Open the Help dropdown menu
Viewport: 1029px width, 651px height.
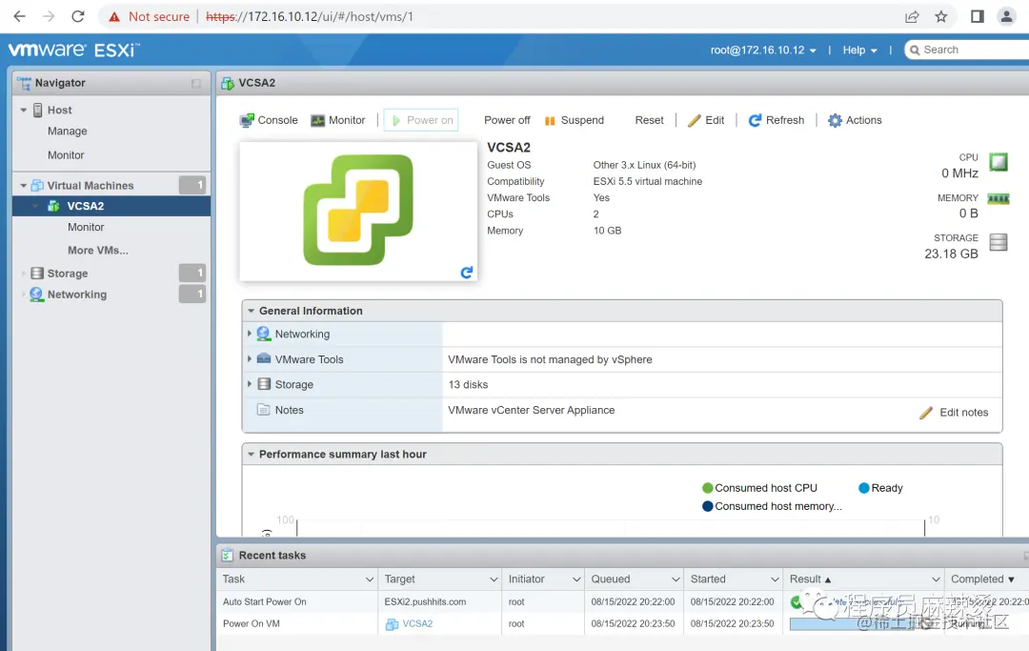pyautogui.click(x=859, y=50)
